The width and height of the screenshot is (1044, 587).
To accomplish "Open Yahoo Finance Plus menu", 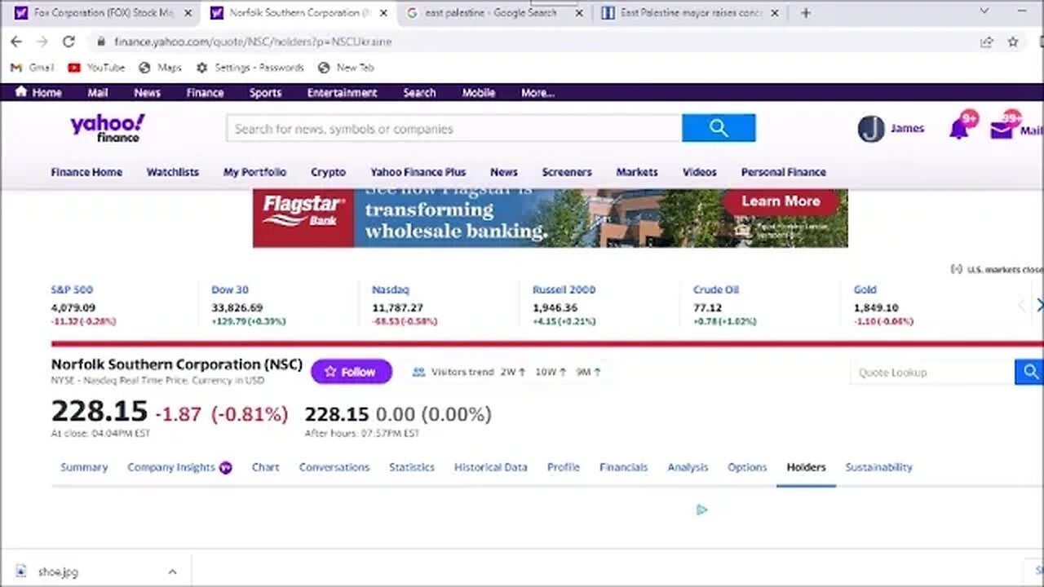I will (418, 172).
